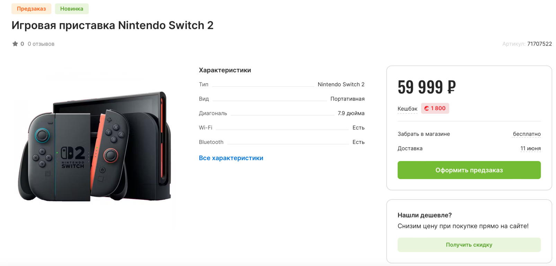Click the Новинка badge
Viewport: 556px width, 266px height.
click(x=72, y=9)
